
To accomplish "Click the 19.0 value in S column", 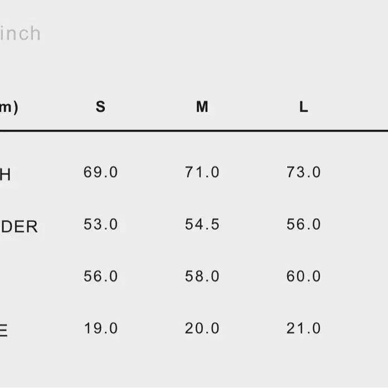I will (100, 328).
